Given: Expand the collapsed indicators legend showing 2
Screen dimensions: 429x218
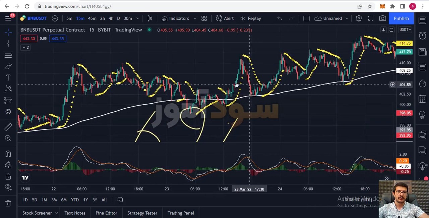Looking at the screenshot, I should pos(25,47).
